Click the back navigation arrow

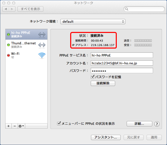click(x=6, y=9)
